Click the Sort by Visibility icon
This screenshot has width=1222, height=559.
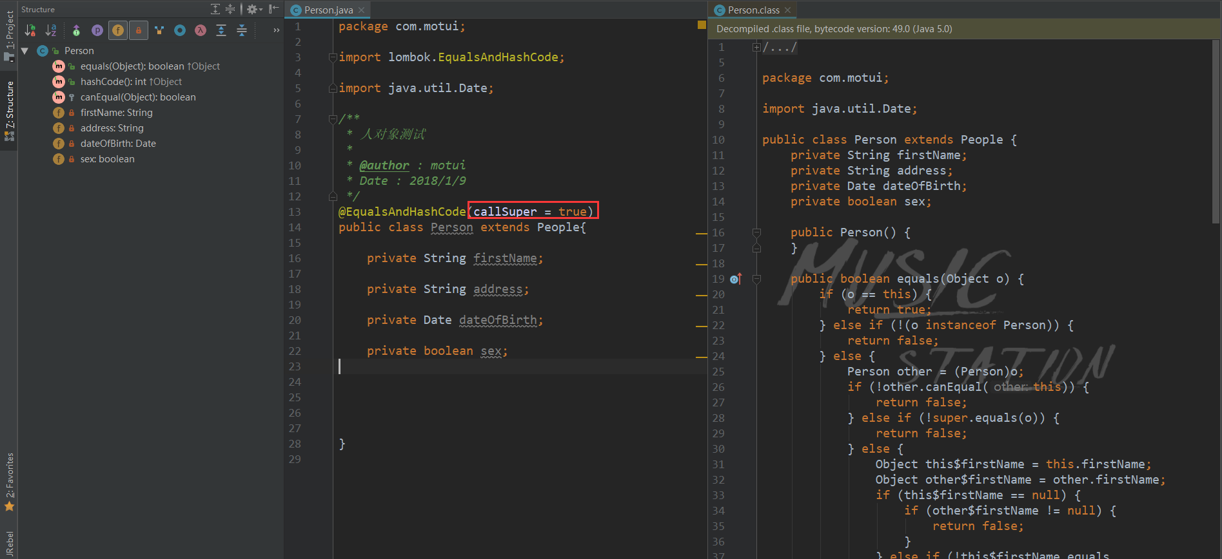(30, 30)
